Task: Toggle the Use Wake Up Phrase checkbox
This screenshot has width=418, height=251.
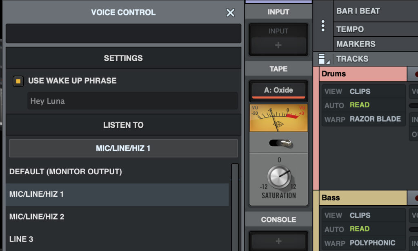Action: pyautogui.click(x=18, y=81)
